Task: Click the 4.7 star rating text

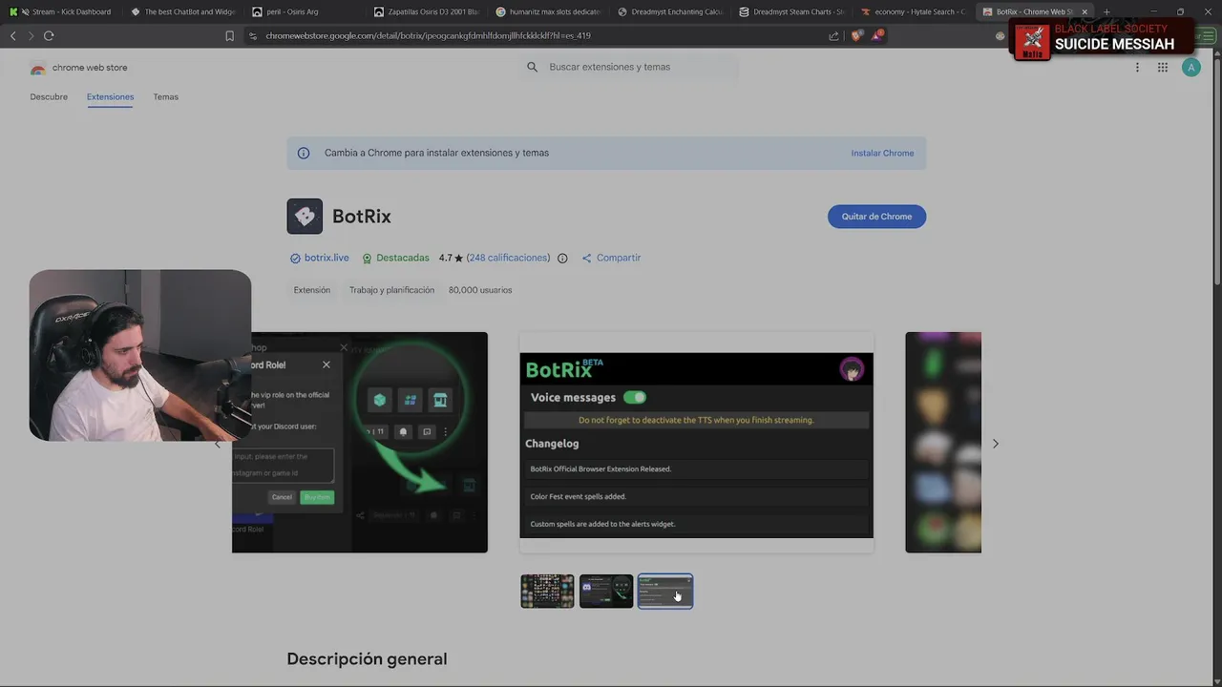Action: point(451,258)
